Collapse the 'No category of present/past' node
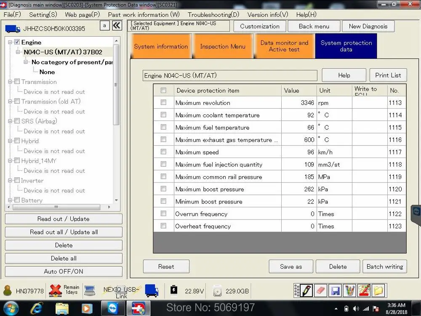This screenshot has width=421, height=316. [26, 62]
